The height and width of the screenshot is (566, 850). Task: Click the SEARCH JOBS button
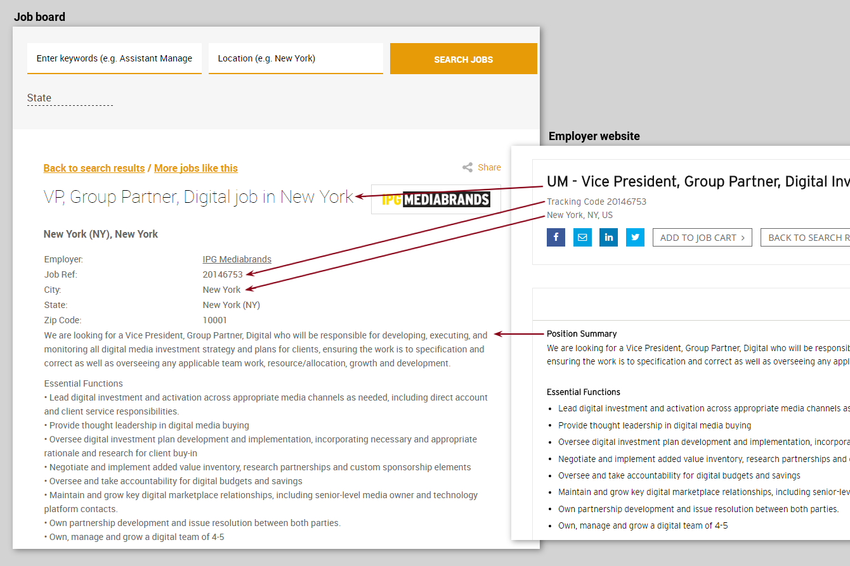(x=464, y=59)
